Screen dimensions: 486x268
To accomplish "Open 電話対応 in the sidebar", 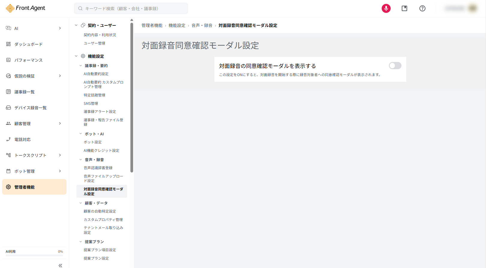I will (x=34, y=139).
